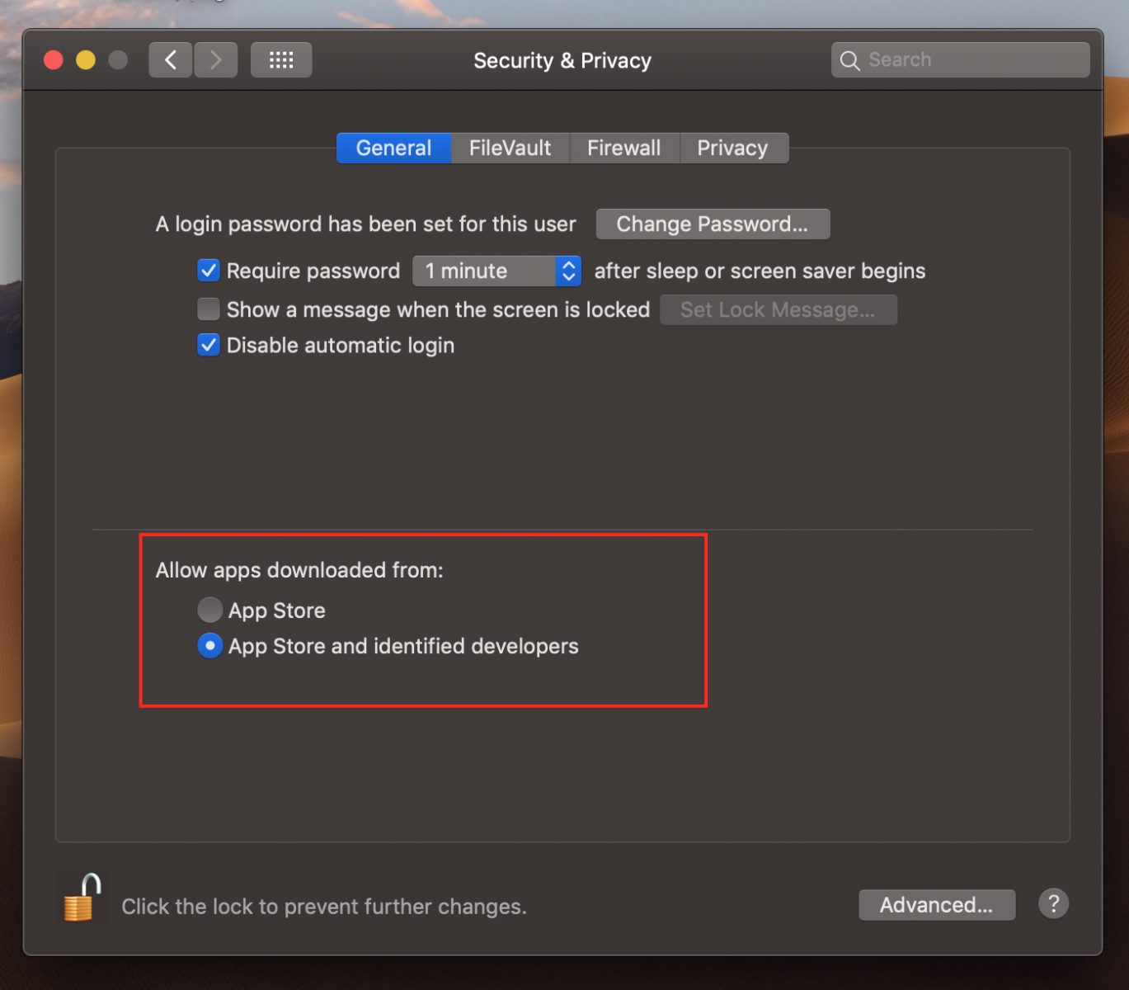Click the magnifying glass search icon
Screen dimensions: 1129x990
tap(849, 60)
